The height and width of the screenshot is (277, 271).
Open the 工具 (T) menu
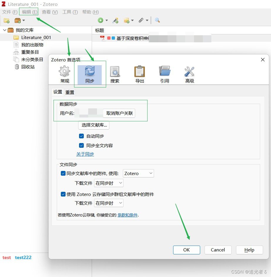pyautogui.click(x=70, y=12)
